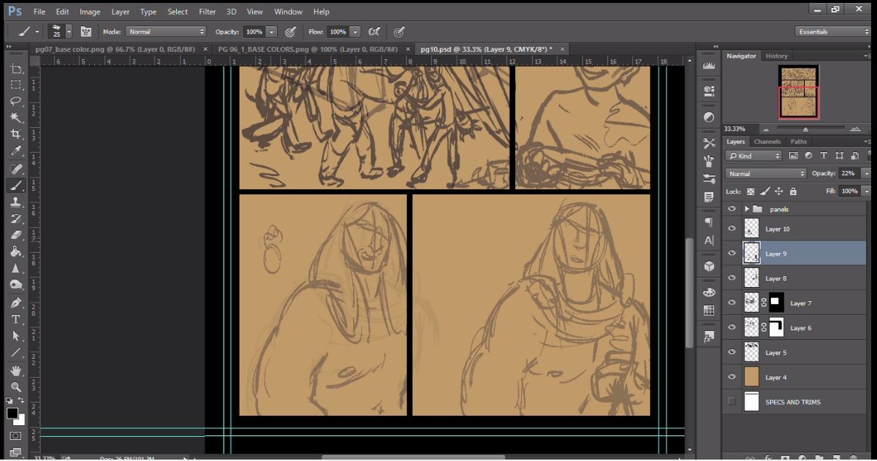This screenshot has width=877, height=461.
Task: Open the Essentials workspace dropdown
Action: point(833,32)
